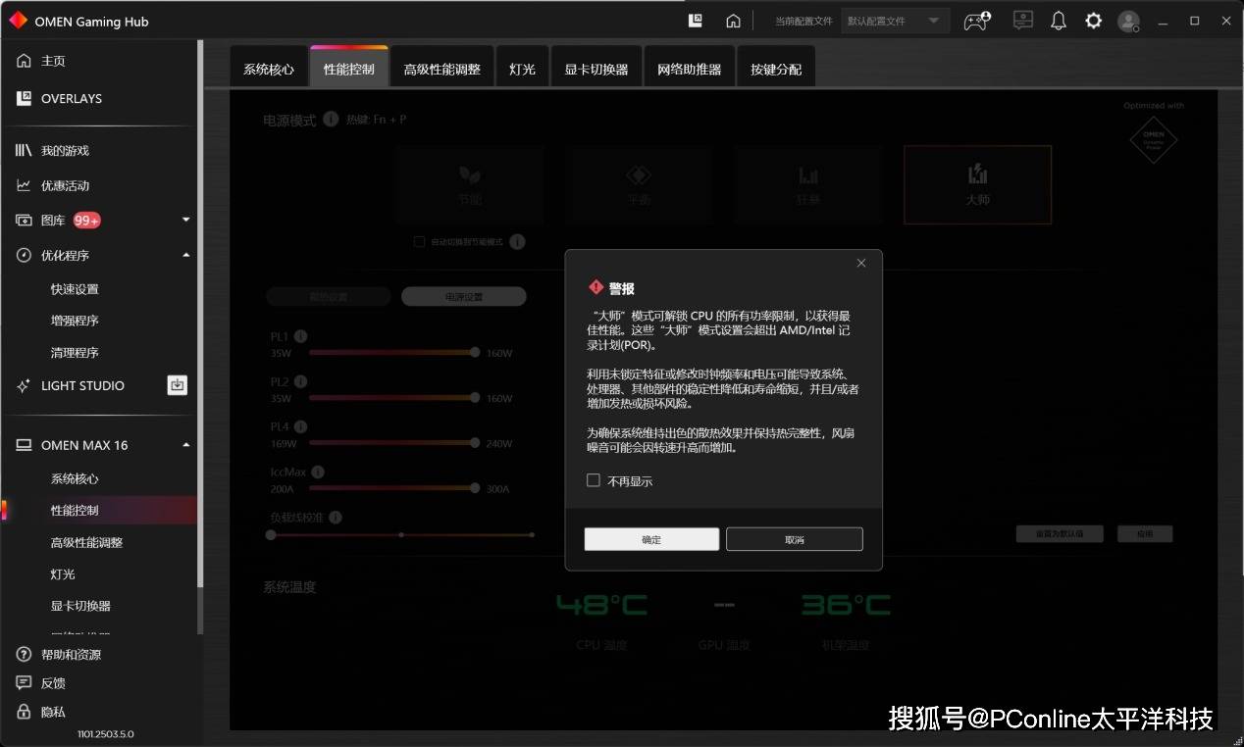Click the LIGHT STUDIO download icon
This screenshot has width=1244, height=747.
pyautogui.click(x=177, y=385)
